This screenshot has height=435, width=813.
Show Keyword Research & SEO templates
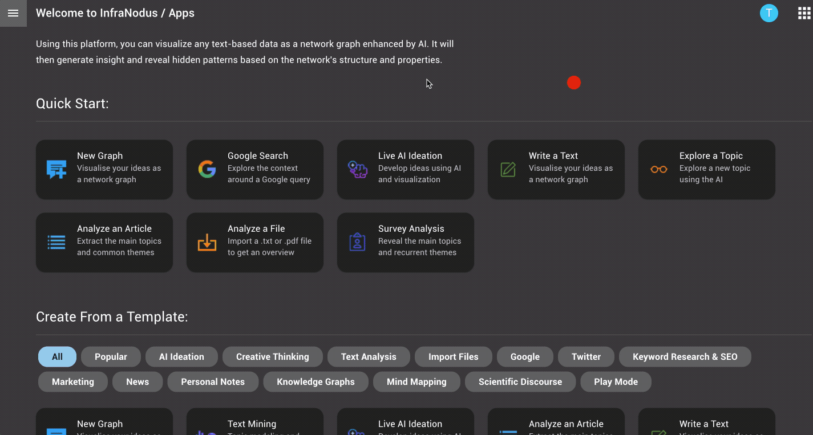(685, 357)
